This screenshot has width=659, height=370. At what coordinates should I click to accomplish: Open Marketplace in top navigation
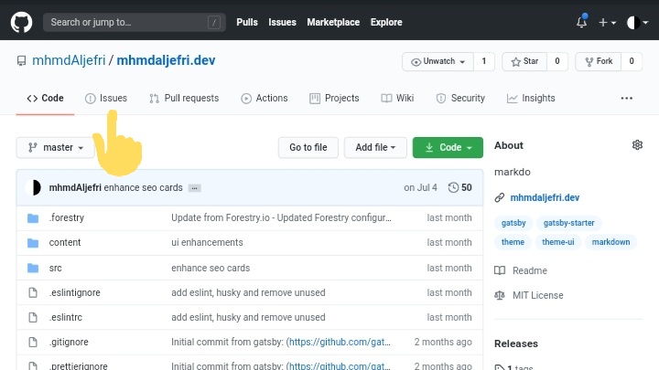(x=333, y=22)
